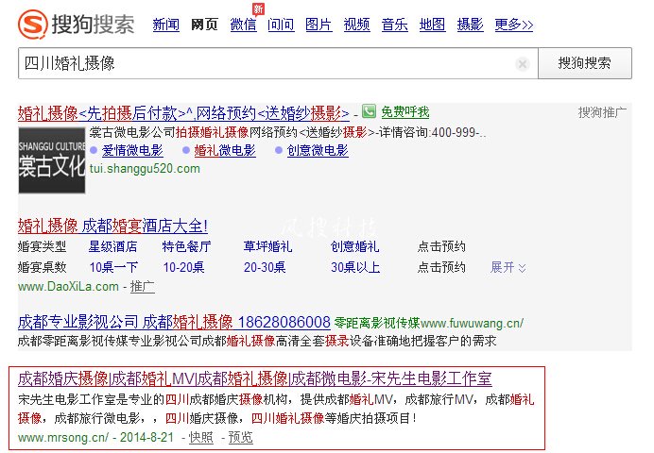Open the 爱情微电影 sublink
The width and height of the screenshot is (654, 453).
(x=132, y=151)
